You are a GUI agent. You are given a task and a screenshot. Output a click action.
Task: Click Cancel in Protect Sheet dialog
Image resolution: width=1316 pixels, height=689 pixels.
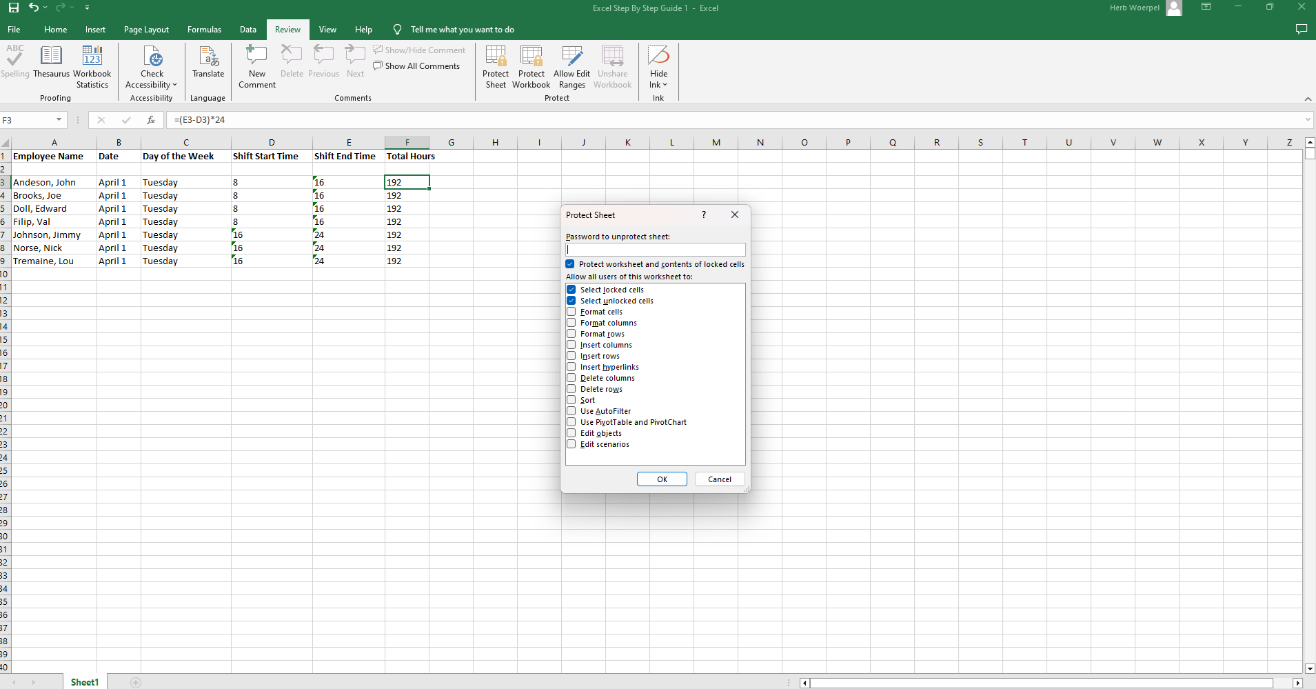(x=720, y=479)
